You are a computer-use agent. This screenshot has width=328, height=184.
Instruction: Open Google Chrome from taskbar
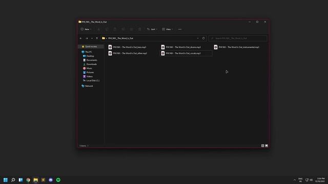(x=28, y=180)
